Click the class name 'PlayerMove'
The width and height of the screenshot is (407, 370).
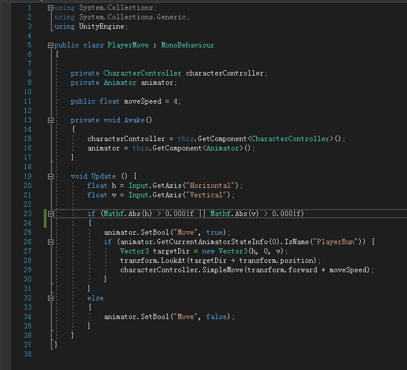pyautogui.click(x=128, y=45)
